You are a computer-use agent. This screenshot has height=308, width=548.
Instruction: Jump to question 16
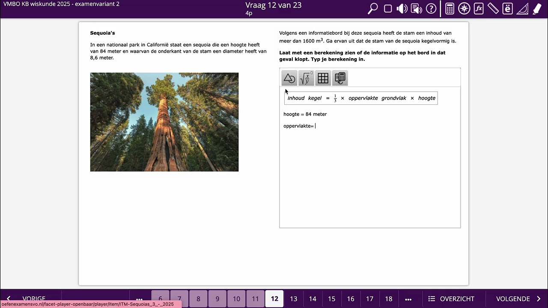(351, 299)
